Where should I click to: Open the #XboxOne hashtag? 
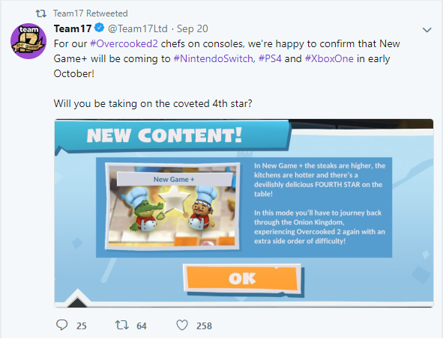329,58
